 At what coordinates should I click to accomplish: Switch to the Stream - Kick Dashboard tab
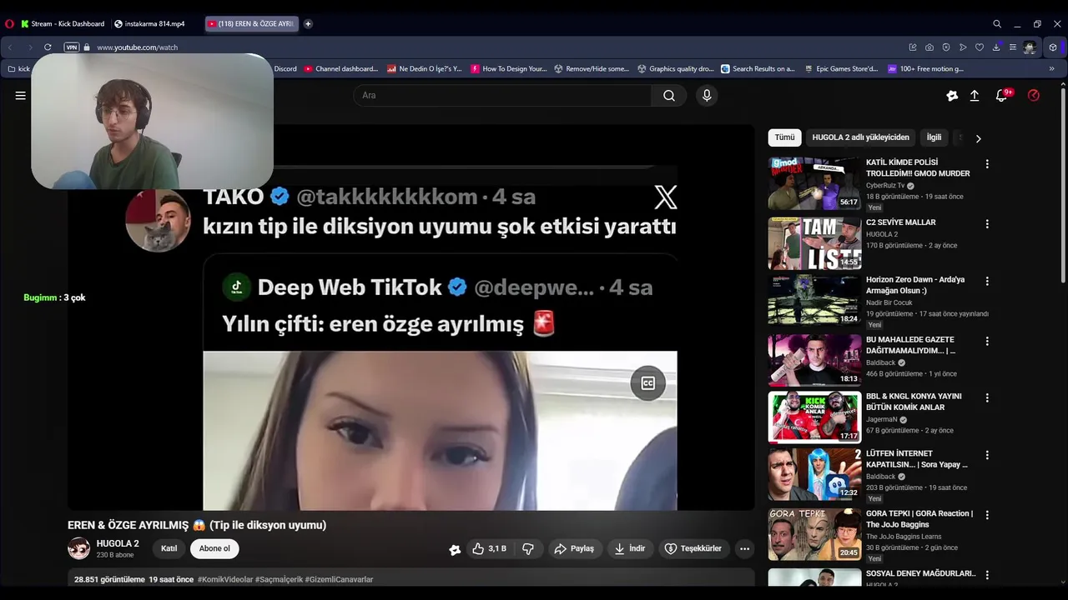[x=63, y=24]
